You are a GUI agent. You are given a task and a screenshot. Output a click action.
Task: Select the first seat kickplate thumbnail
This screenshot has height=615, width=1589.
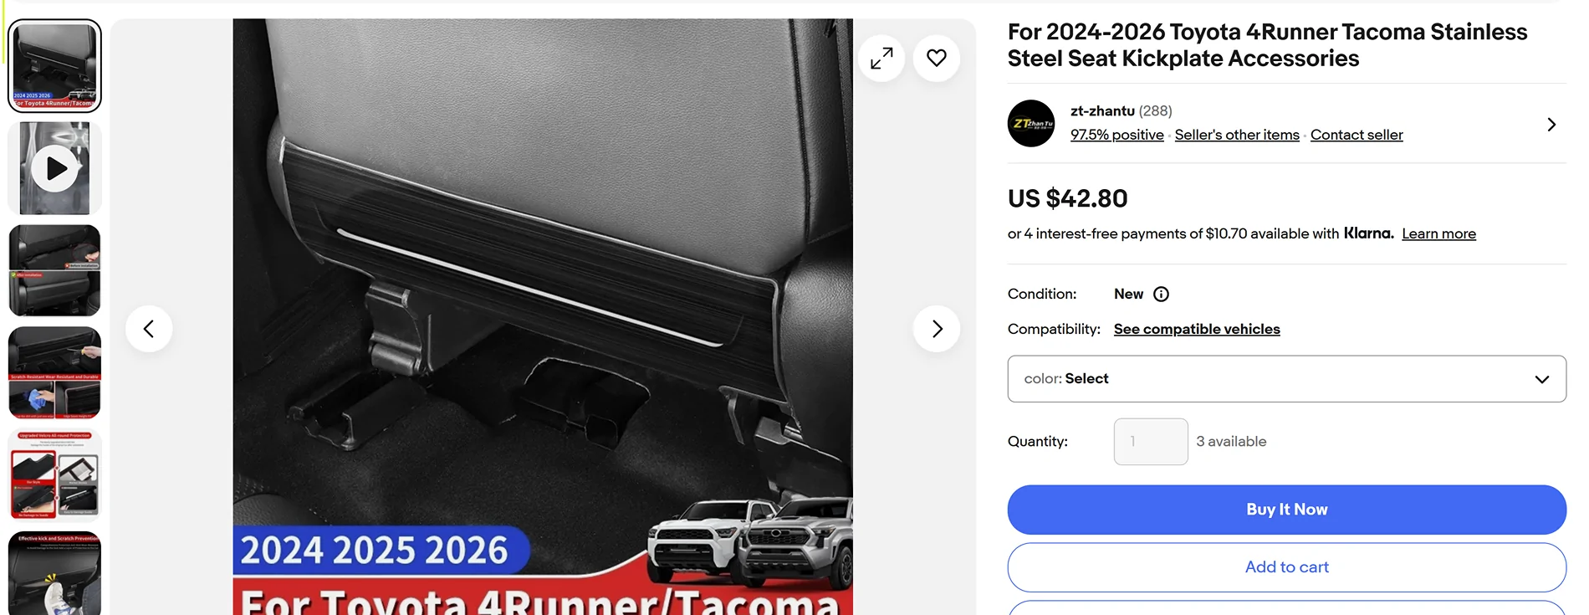54,66
